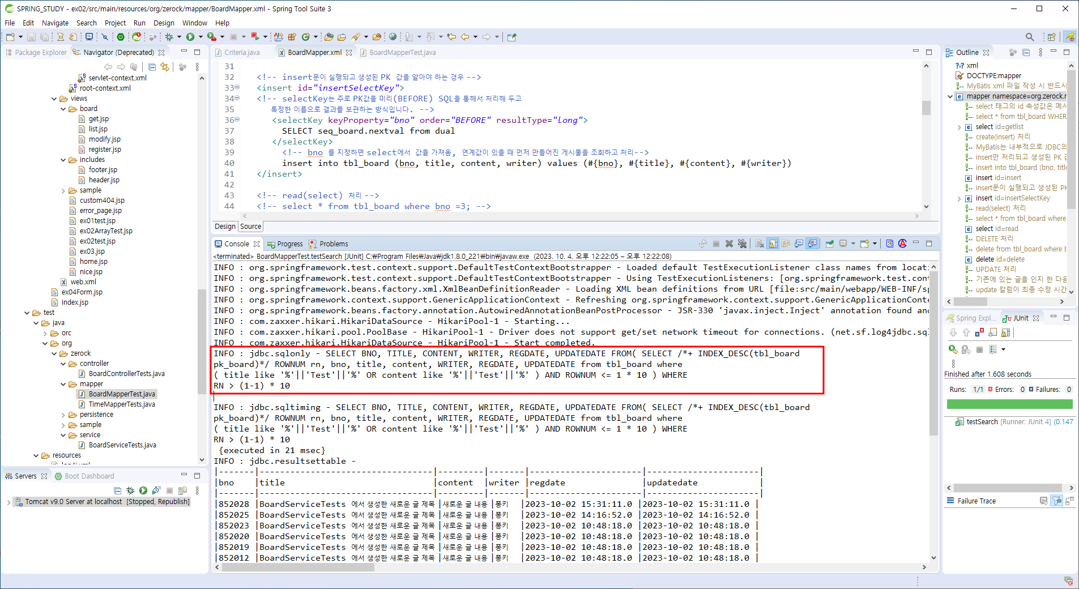Open Outline view menu (three dots)
The image size is (1079, 589).
(1040, 52)
